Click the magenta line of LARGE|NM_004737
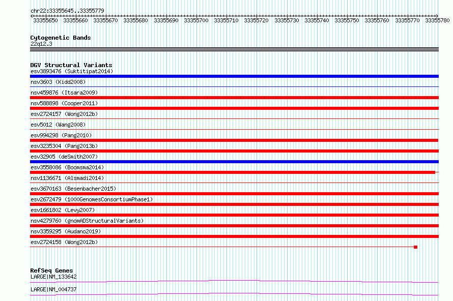Screen dimensions: 453x301 [x=234, y=294]
